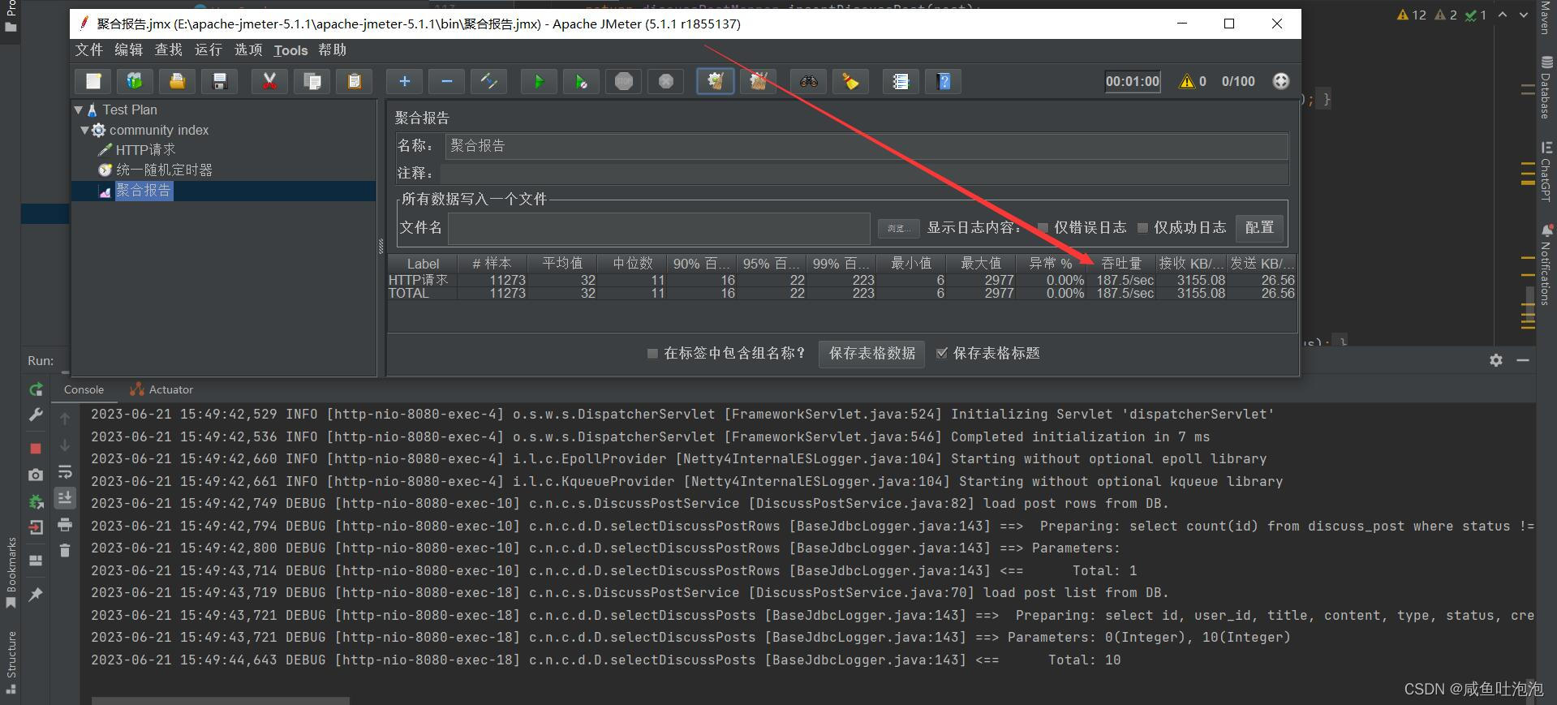
Task: Open the 运行 (Run) menu
Action: (209, 50)
